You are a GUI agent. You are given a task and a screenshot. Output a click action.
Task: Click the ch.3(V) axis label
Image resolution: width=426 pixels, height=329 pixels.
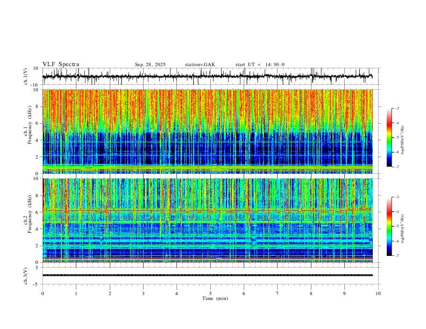[x=26, y=276]
